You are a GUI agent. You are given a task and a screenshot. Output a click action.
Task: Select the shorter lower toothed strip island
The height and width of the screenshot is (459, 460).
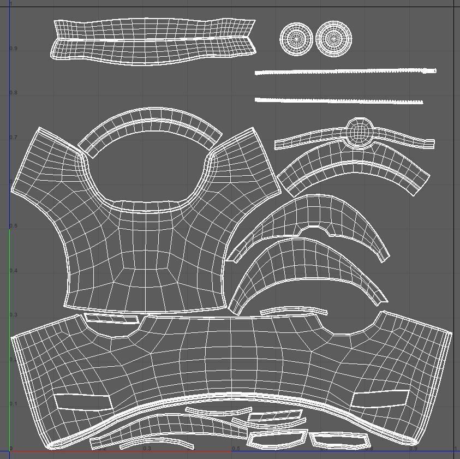coord(338,100)
